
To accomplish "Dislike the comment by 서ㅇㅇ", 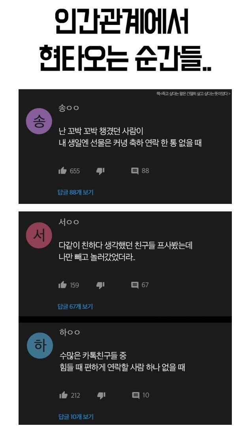I will pos(100,285).
